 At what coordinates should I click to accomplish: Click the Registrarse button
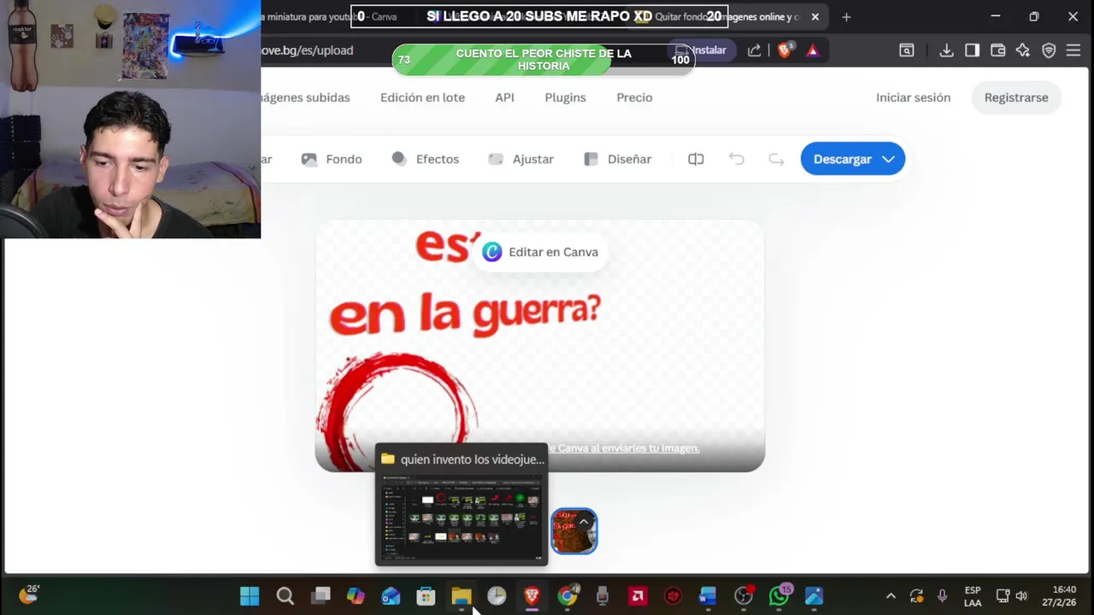coord(1016,97)
